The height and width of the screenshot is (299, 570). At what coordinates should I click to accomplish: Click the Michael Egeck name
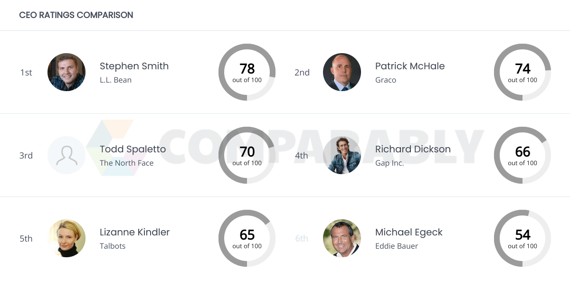(408, 232)
